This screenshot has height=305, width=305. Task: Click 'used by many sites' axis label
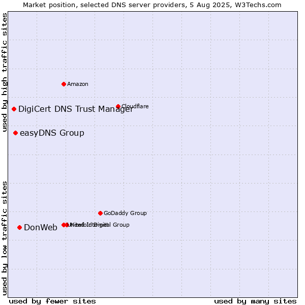255,301
